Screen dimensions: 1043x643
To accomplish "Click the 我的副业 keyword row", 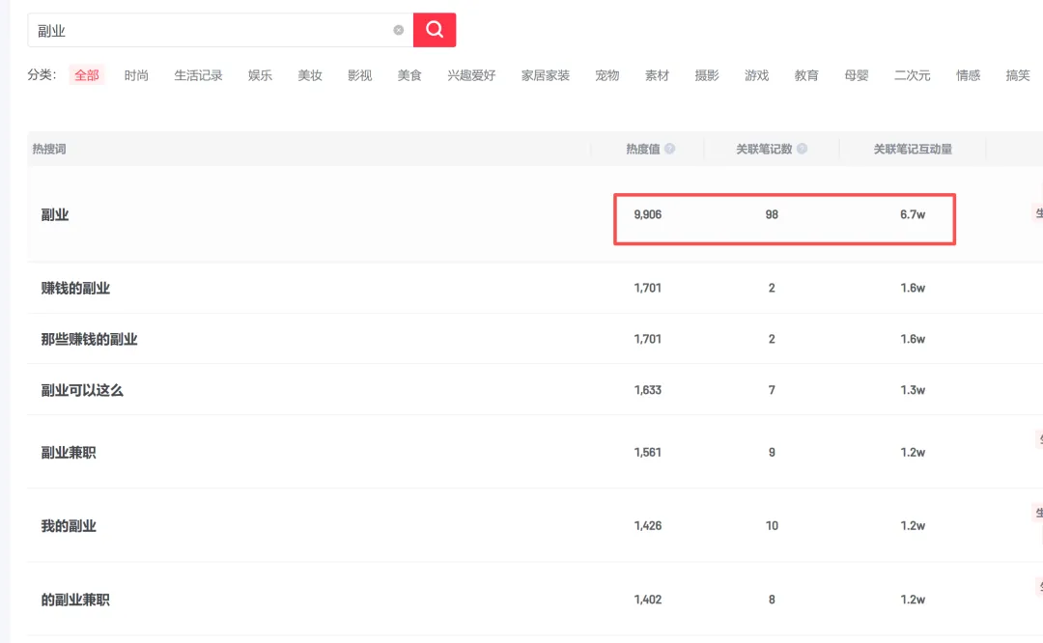I will click(69, 526).
